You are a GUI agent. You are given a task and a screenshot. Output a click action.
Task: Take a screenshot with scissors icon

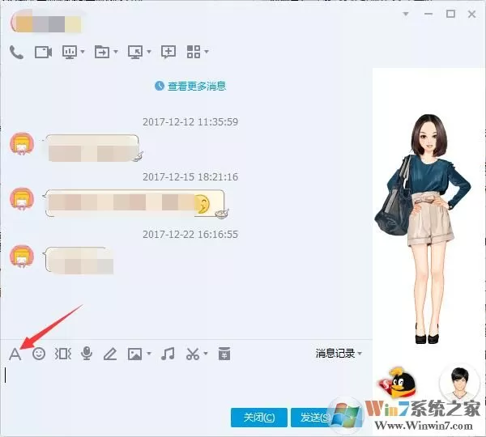tap(193, 354)
